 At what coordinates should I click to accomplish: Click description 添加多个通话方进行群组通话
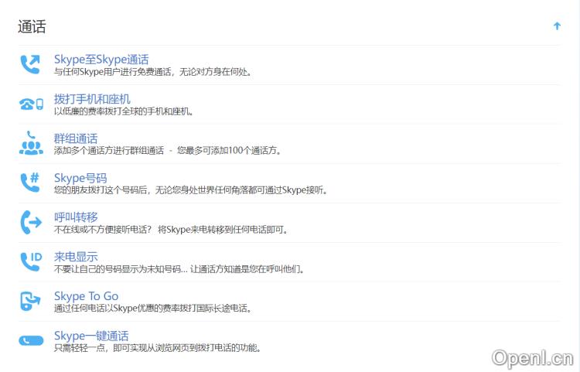[168, 151]
